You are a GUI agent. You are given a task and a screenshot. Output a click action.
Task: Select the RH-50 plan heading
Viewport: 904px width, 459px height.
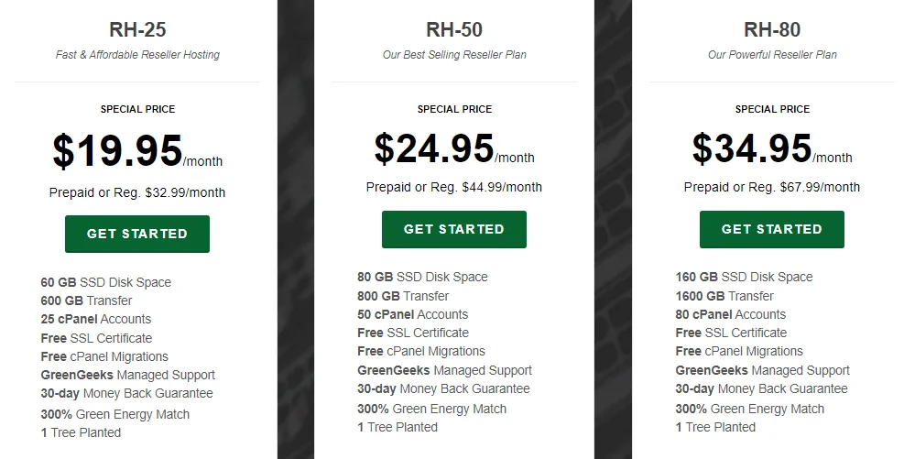click(454, 29)
